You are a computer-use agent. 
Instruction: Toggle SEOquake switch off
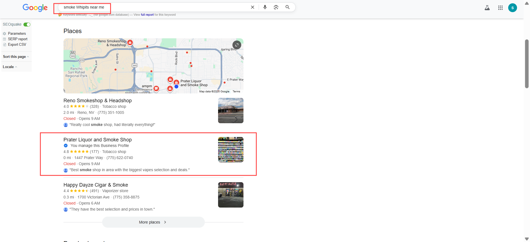27,25
